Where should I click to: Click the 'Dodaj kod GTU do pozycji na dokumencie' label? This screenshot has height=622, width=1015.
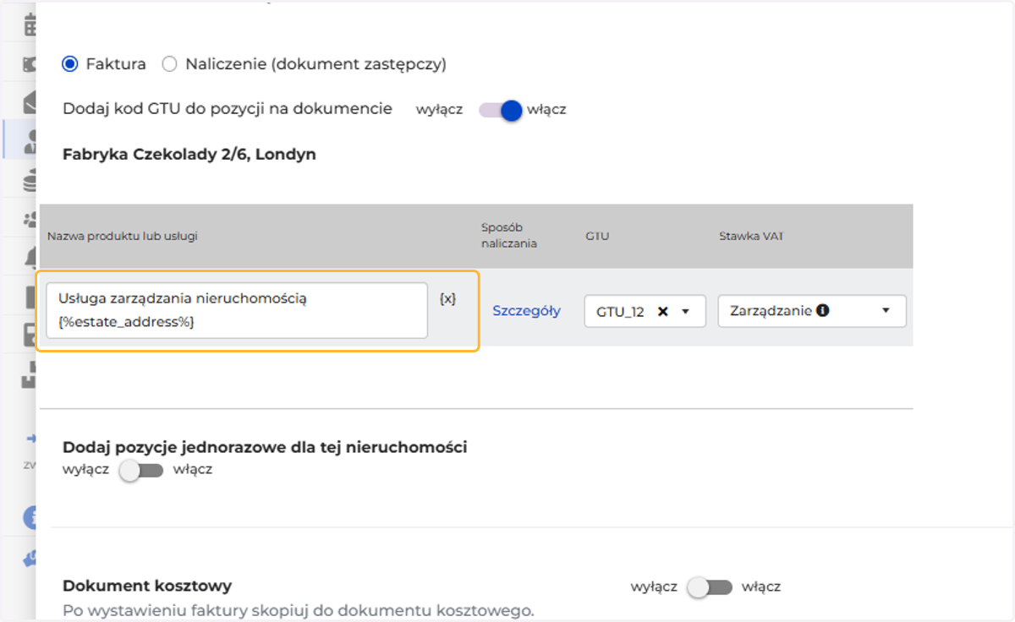228,108
